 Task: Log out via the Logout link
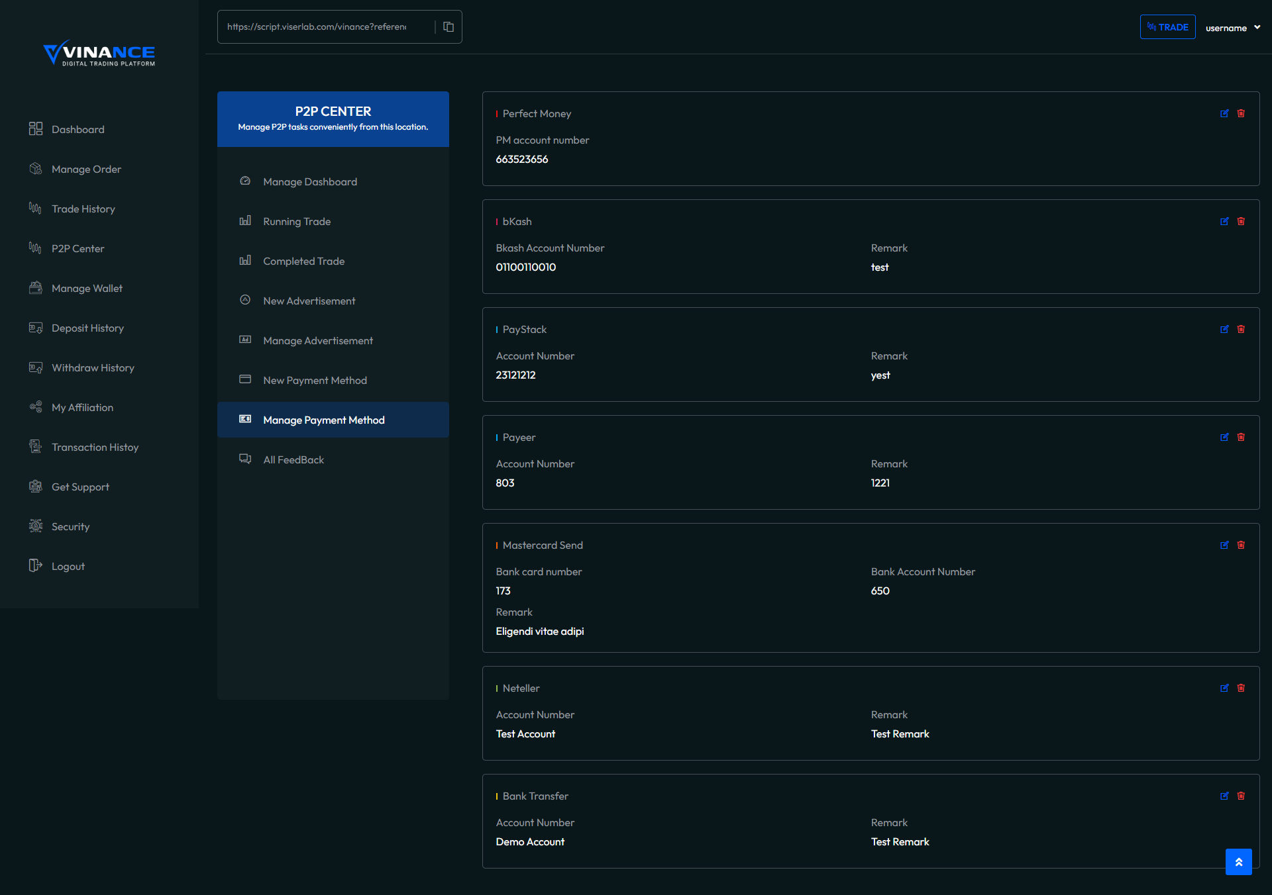68,567
